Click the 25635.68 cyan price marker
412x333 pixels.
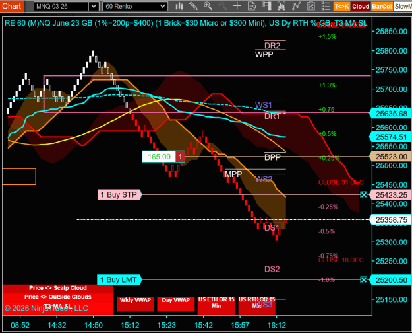[x=391, y=114]
